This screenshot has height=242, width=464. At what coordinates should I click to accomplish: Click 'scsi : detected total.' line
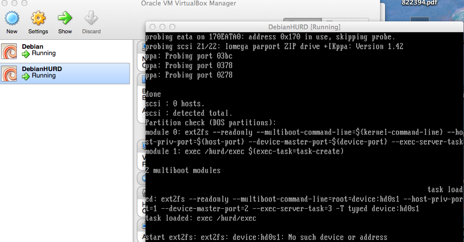[189, 113]
